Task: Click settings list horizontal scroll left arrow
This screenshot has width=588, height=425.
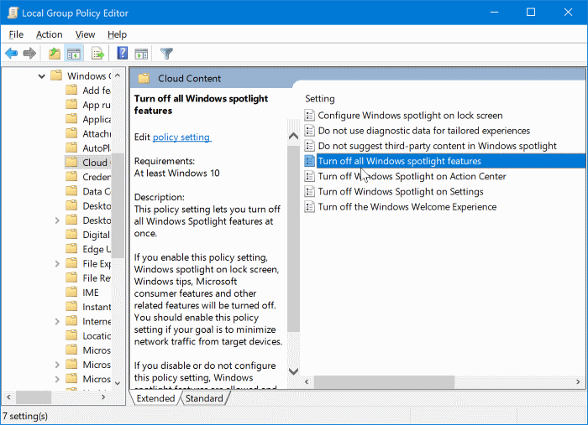Action: (307, 381)
